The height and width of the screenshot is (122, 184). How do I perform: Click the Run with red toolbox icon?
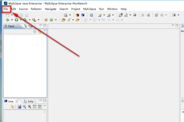pos(34,20)
